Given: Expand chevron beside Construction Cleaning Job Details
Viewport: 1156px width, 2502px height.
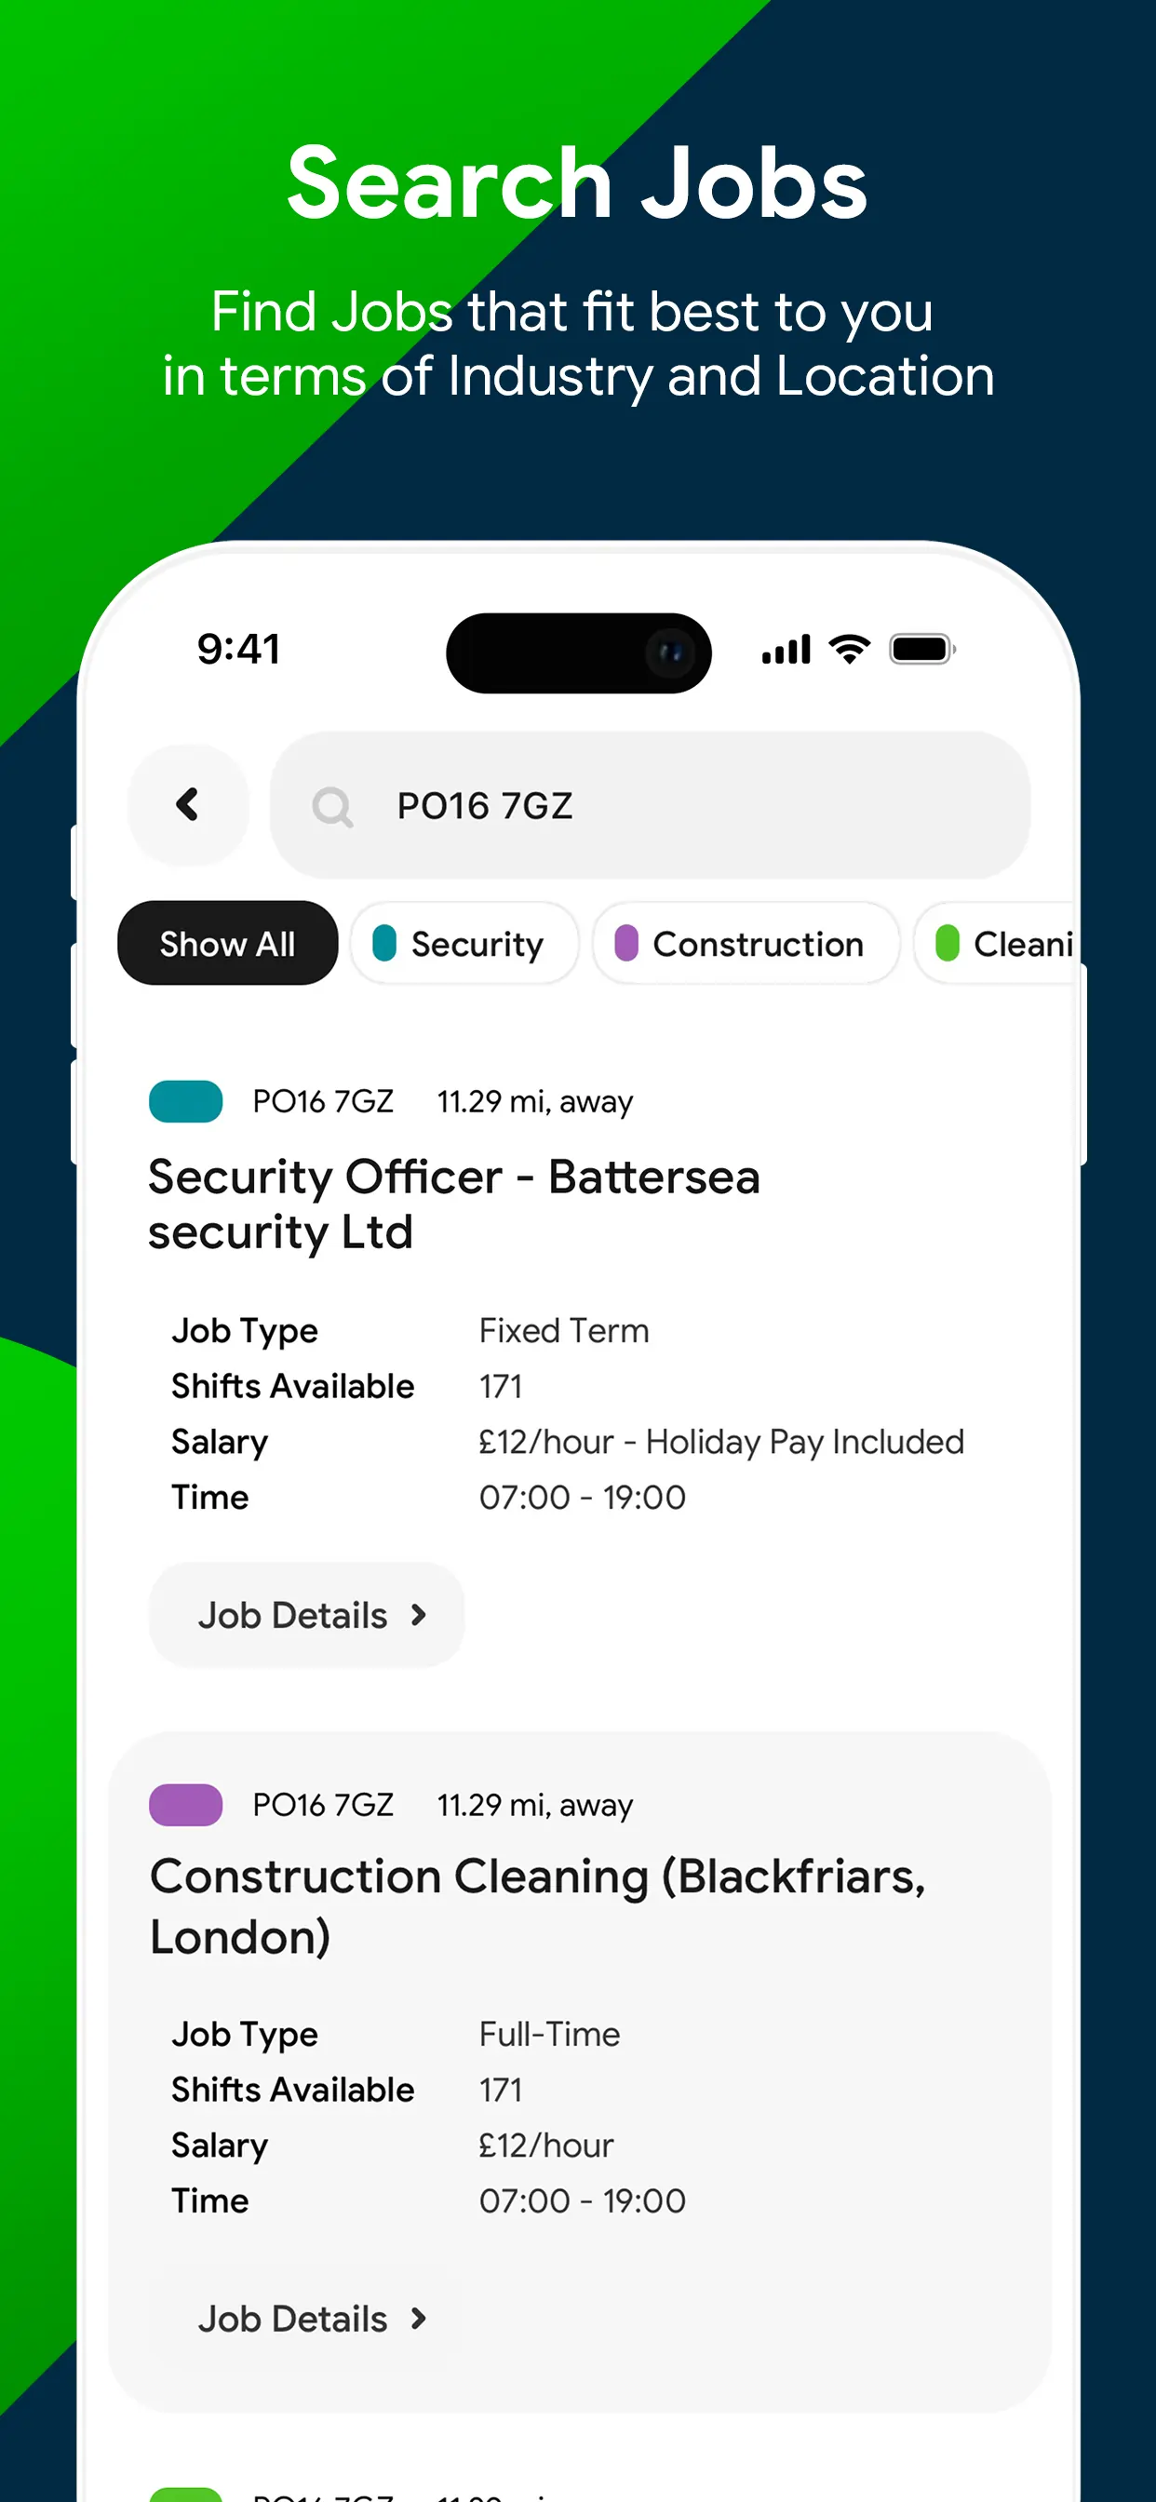Looking at the screenshot, I should [x=419, y=2319].
